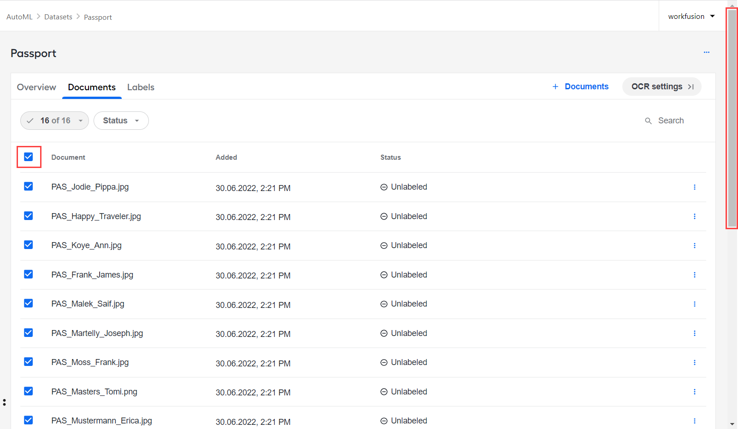Click the Status column header

point(390,157)
